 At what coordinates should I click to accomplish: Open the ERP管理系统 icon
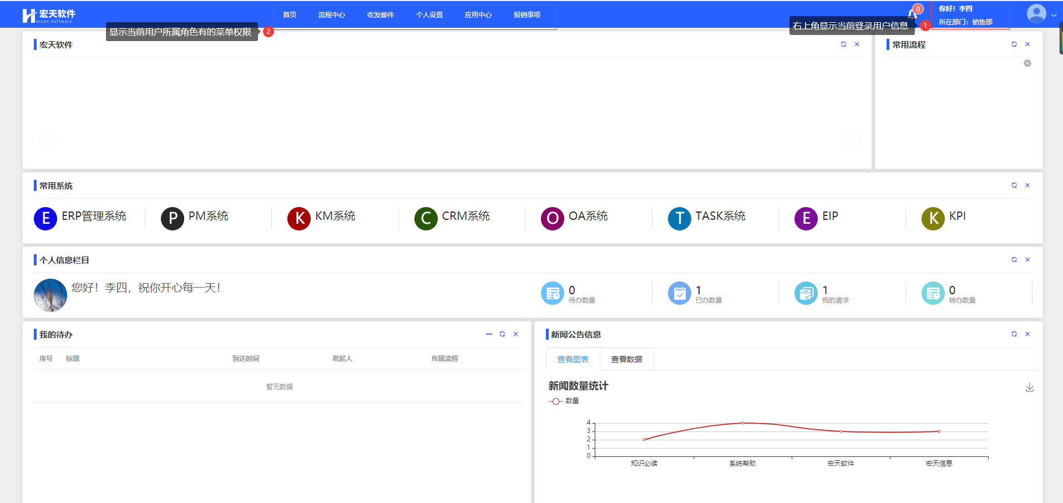point(45,218)
